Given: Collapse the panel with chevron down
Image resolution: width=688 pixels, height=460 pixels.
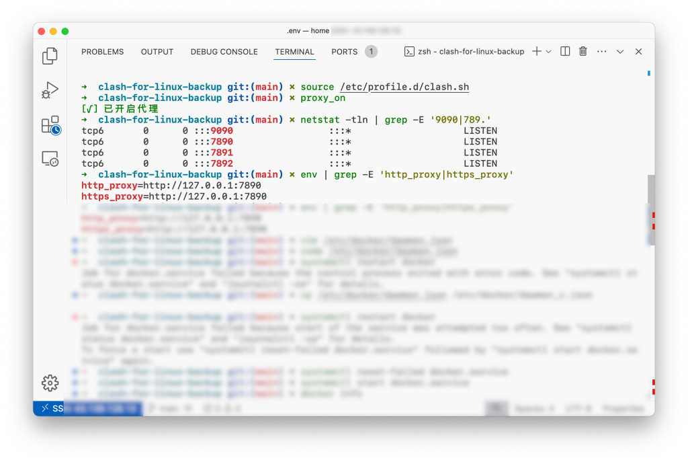Looking at the screenshot, I should [x=620, y=52].
